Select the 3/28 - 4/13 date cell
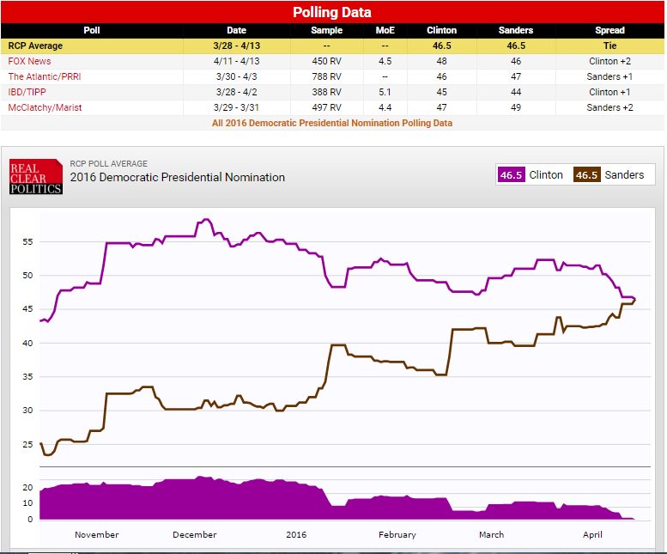Image resolution: width=667 pixels, height=554 pixels. 236,46
